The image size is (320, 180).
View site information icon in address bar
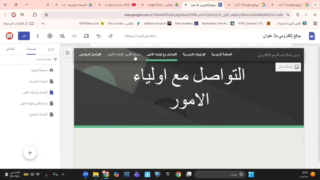288,15
